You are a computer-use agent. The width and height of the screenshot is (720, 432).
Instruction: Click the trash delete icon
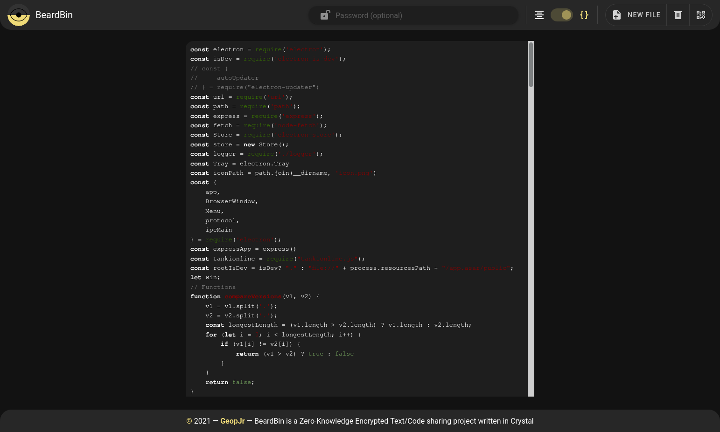[678, 15]
